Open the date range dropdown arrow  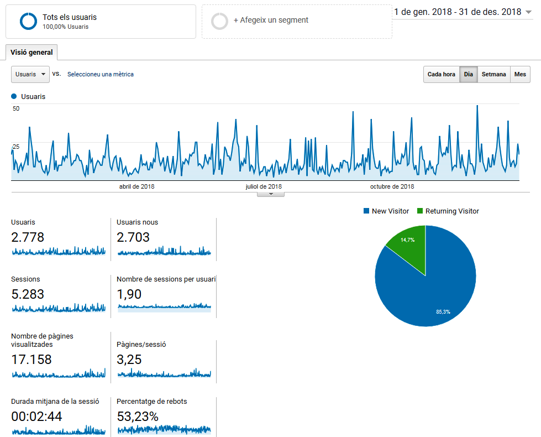point(529,12)
